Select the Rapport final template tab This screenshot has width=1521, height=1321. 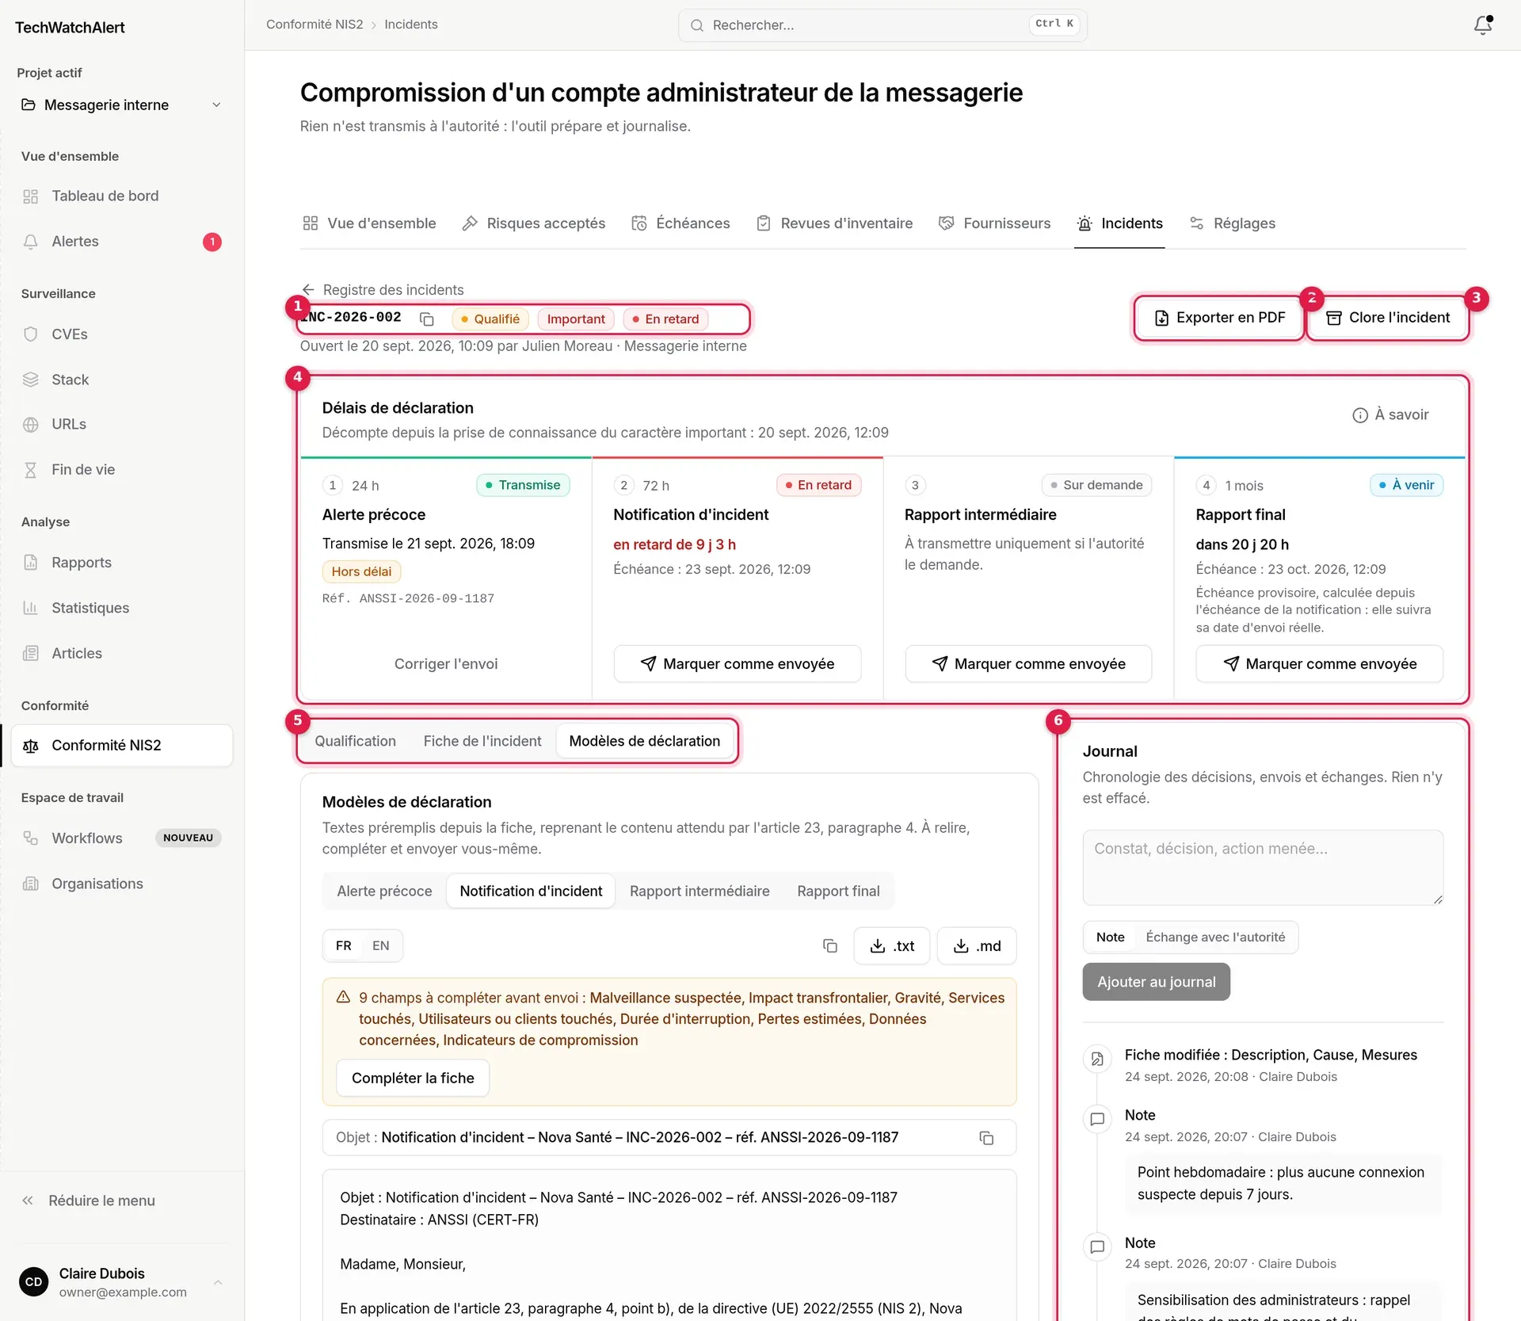click(838, 891)
